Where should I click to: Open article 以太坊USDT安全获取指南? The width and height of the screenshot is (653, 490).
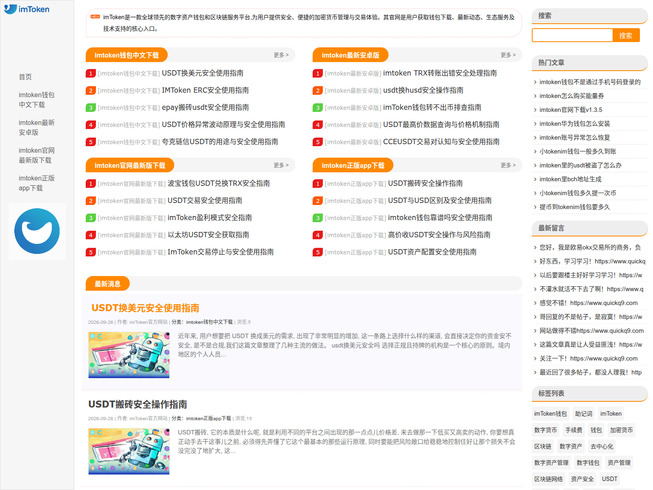coord(208,235)
